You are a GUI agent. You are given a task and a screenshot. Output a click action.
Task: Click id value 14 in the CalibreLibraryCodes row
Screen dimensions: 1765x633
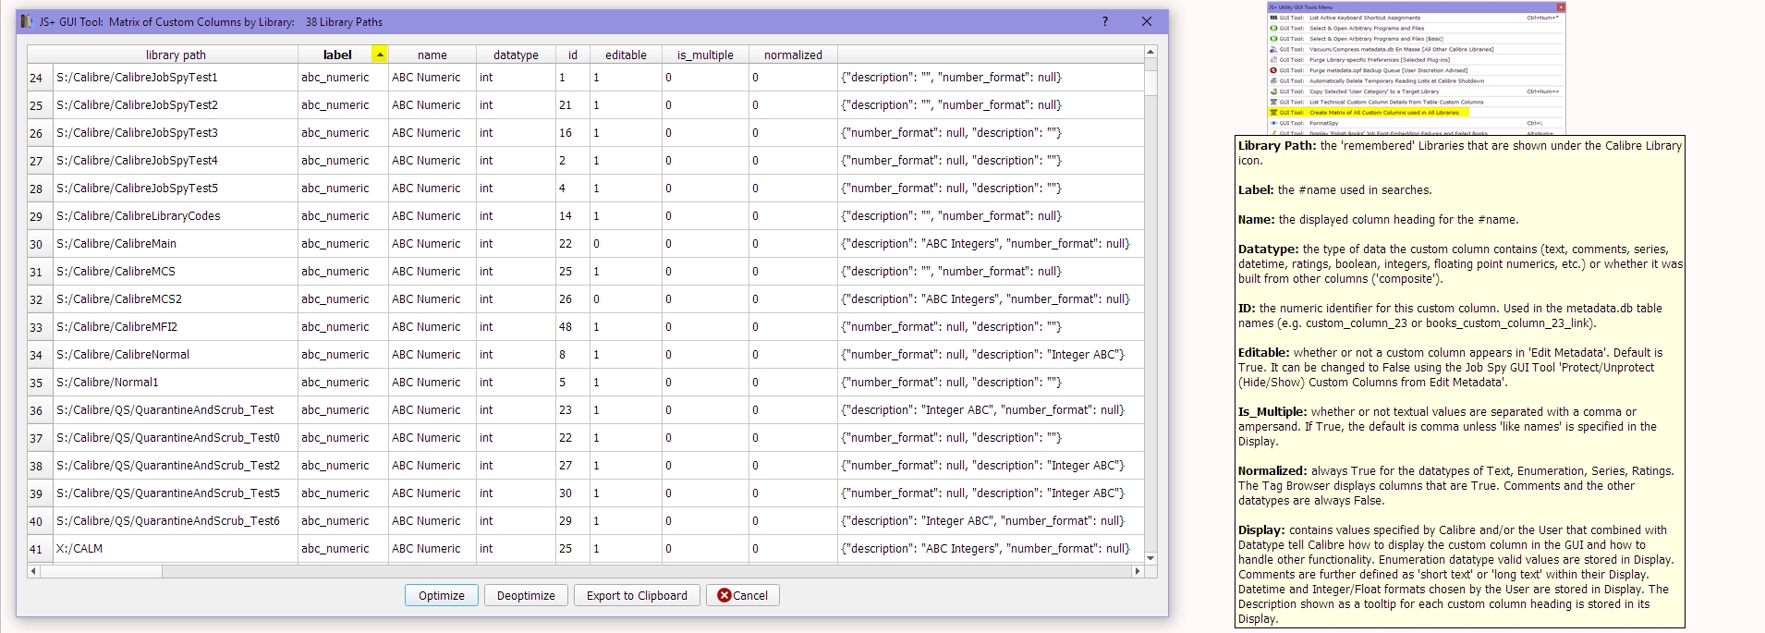[573, 216]
